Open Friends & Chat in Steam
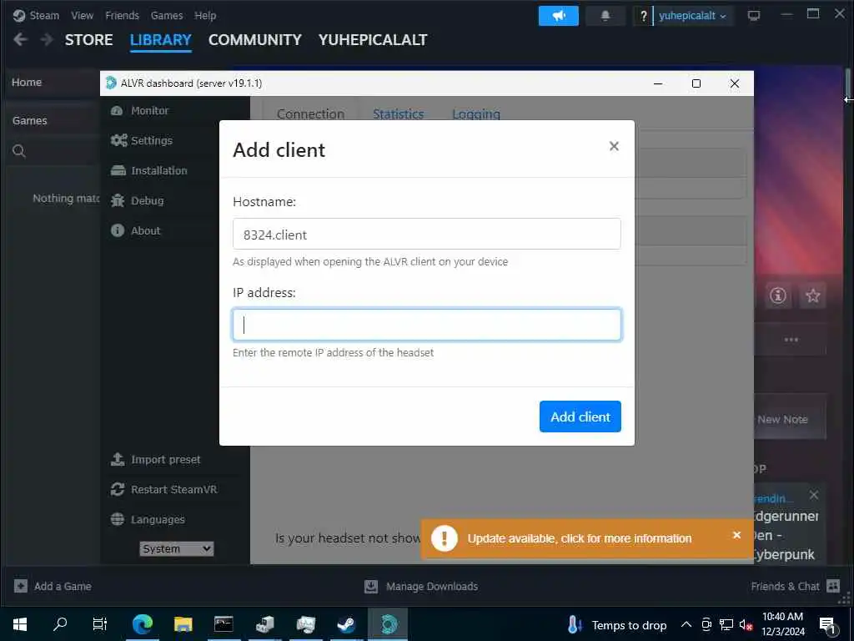 [795, 587]
